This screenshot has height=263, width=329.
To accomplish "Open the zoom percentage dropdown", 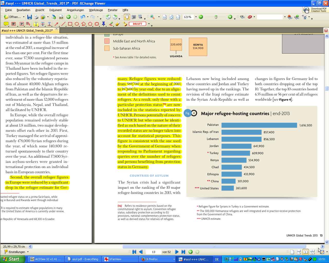I will [x=196, y=17].
